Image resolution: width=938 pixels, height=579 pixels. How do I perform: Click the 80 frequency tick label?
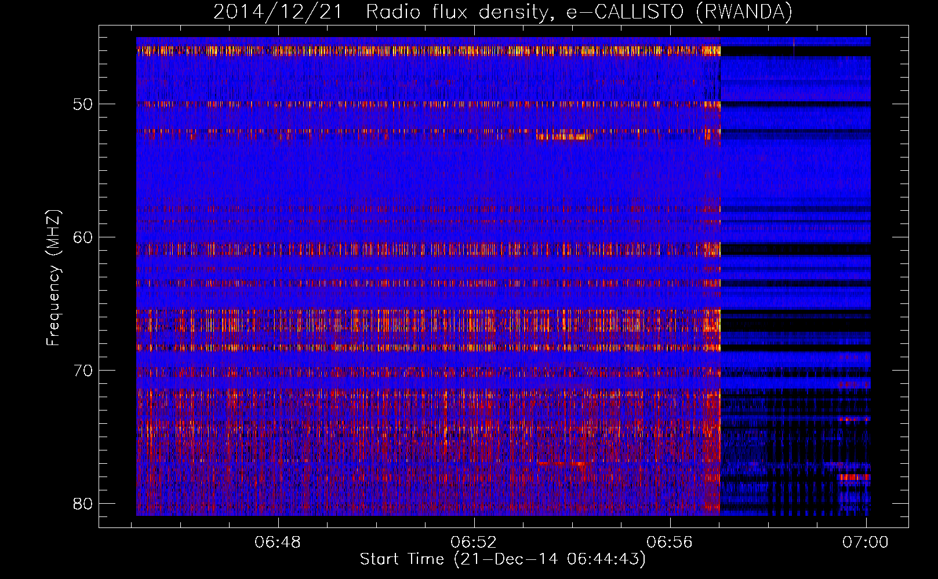(82, 504)
